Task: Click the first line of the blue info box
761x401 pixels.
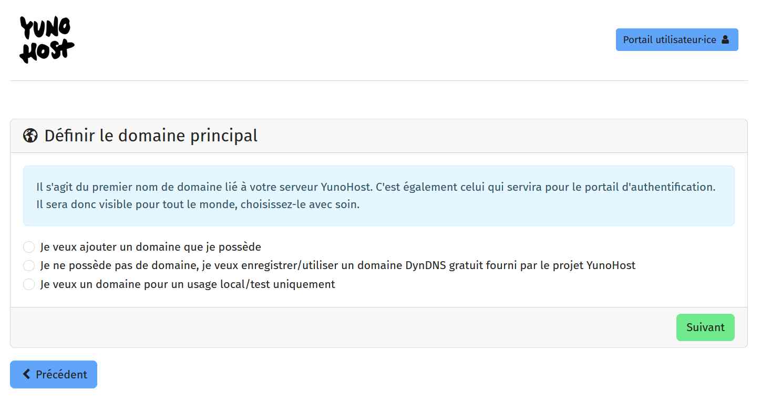Action: [376, 187]
